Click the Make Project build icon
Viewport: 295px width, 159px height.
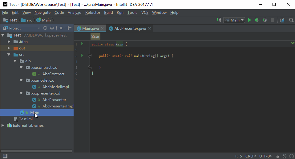(x=219, y=20)
